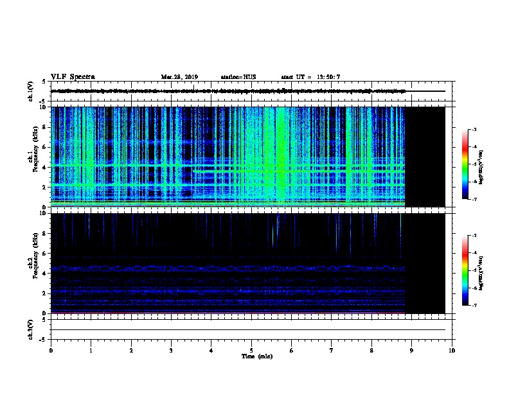The width and height of the screenshot is (509, 393).
Task: Select the date text "Mar.28, 2019"
Action: click(x=179, y=77)
